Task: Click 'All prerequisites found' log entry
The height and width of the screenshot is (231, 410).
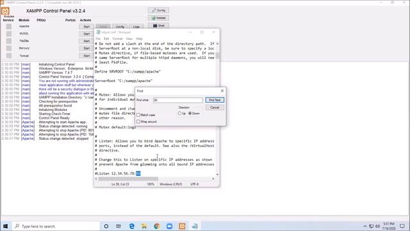Action: point(55,105)
